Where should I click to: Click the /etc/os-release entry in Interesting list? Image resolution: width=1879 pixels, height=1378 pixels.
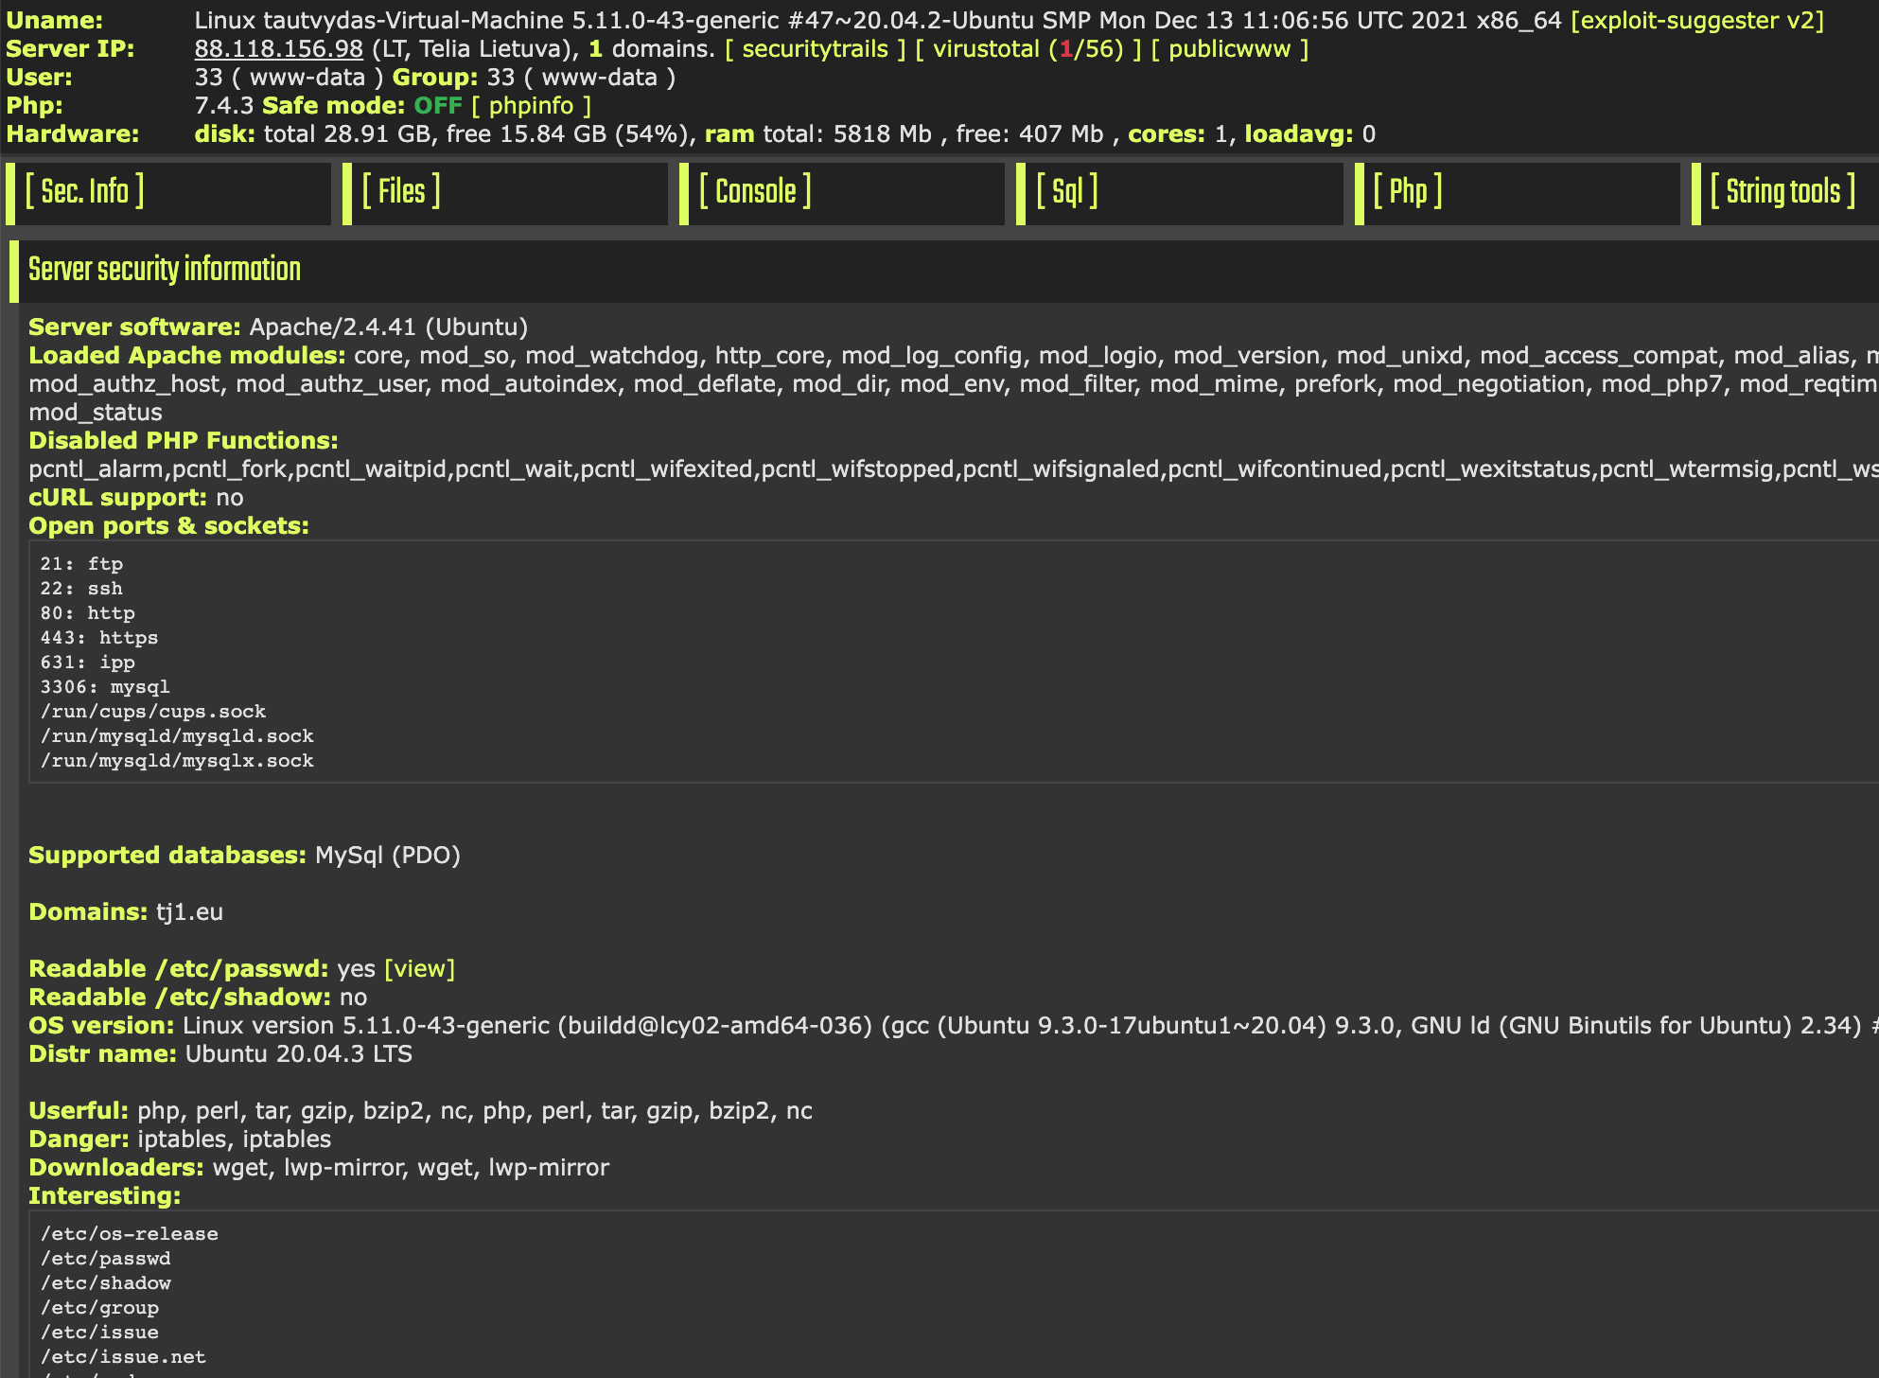coord(130,1234)
